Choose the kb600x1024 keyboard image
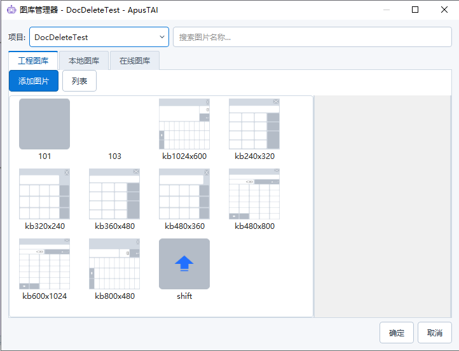Viewport: 459px width, 351px height. click(45, 264)
